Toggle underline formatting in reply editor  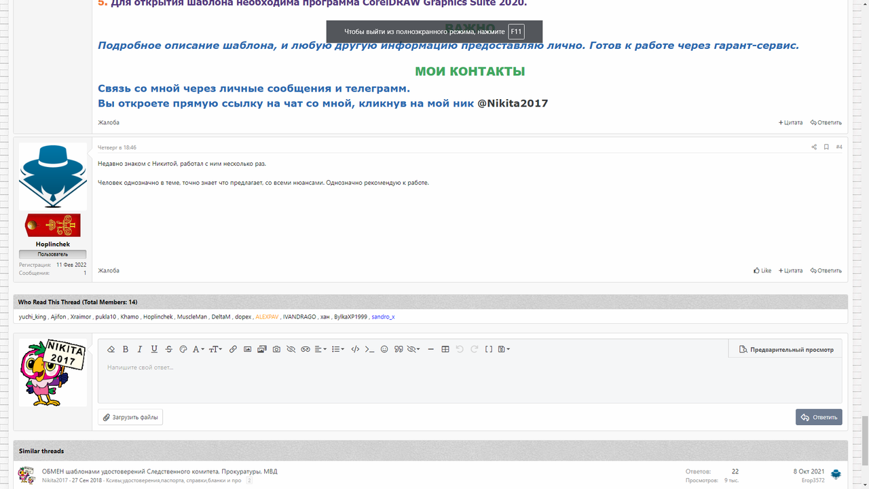pyautogui.click(x=154, y=349)
